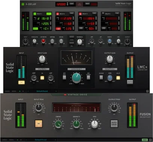Click UNDO in LMC+ bottom bar
Image resolution: width=153 pixels, height=142 pixels.
tap(7, 91)
